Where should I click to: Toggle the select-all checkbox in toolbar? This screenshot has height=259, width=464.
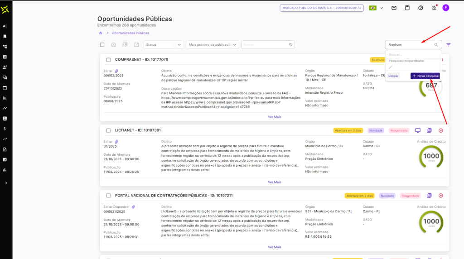click(x=102, y=45)
